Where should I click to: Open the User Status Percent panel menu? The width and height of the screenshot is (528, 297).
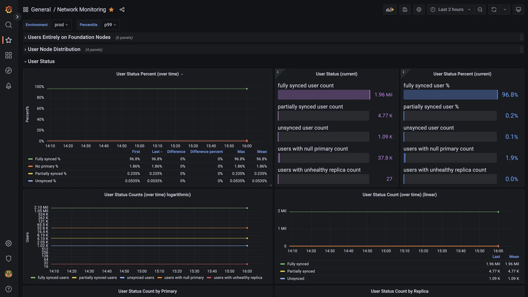click(x=182, y=74)
